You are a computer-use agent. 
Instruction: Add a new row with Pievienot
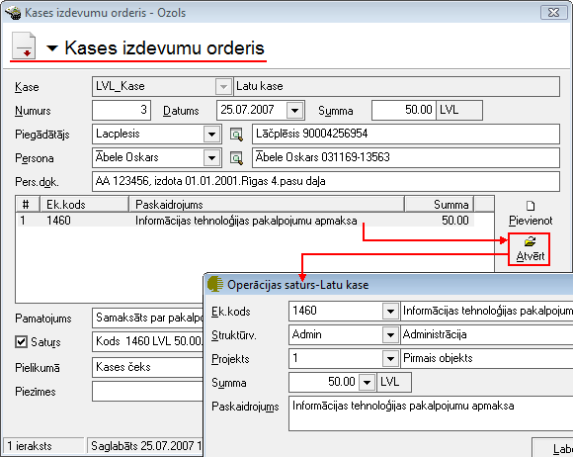(531, 214)
